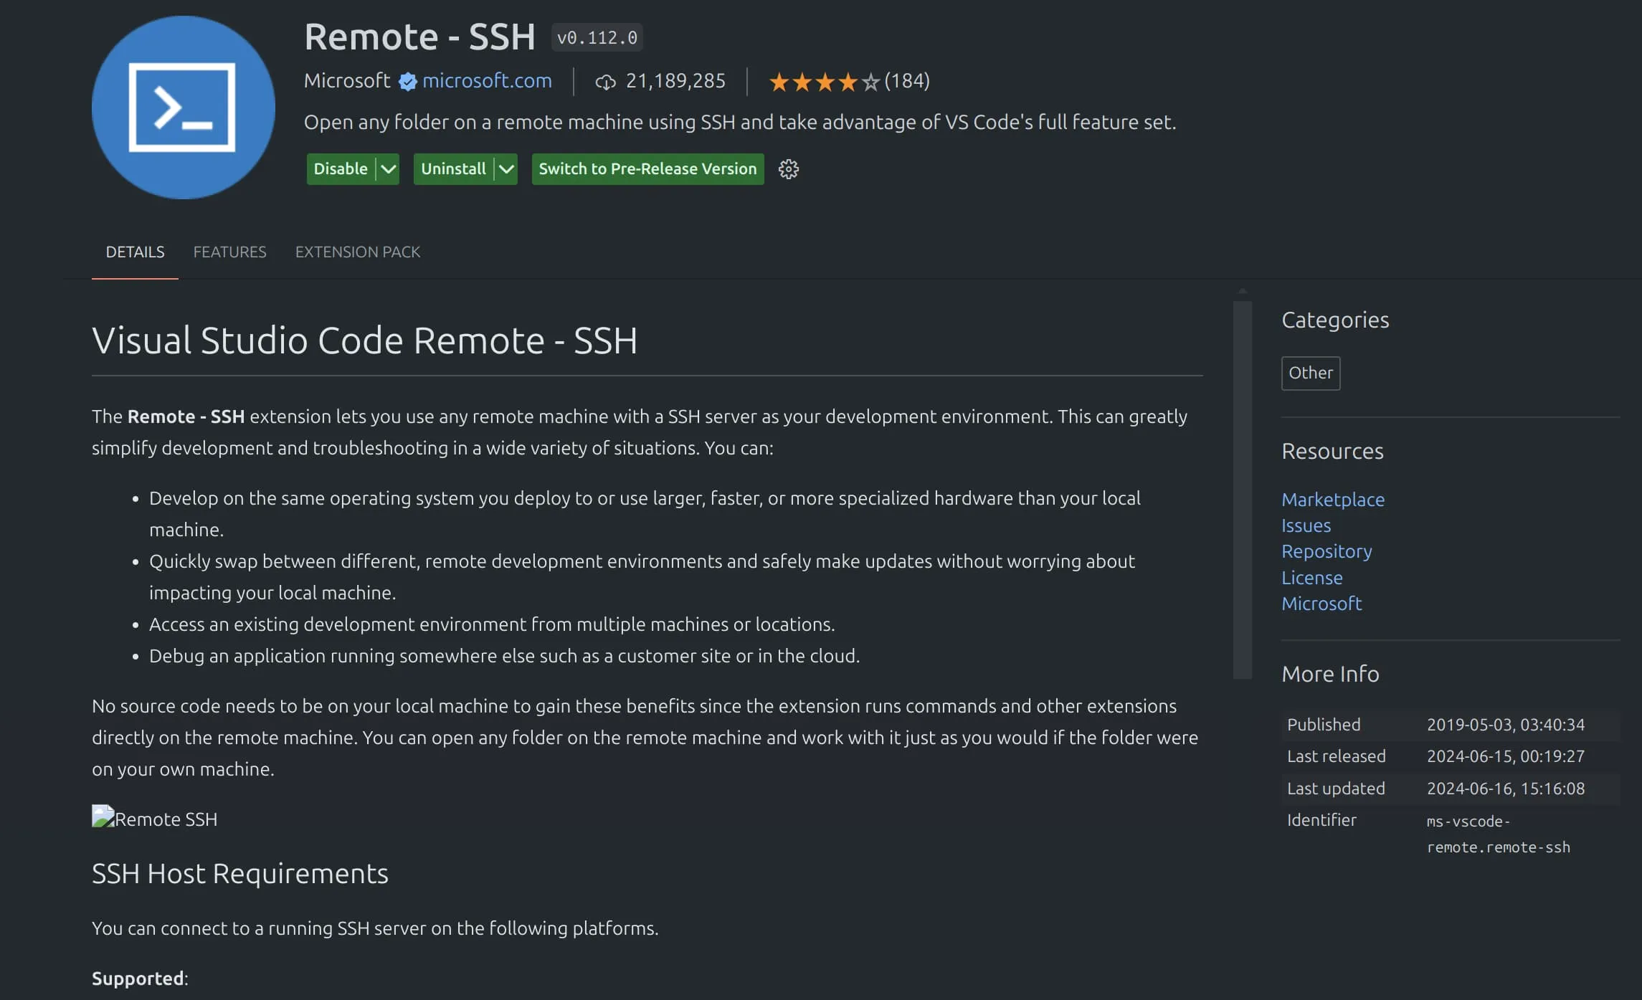
Task: Open the FEATURES tab
Action: pyautogui.click(x=229, y=252)
